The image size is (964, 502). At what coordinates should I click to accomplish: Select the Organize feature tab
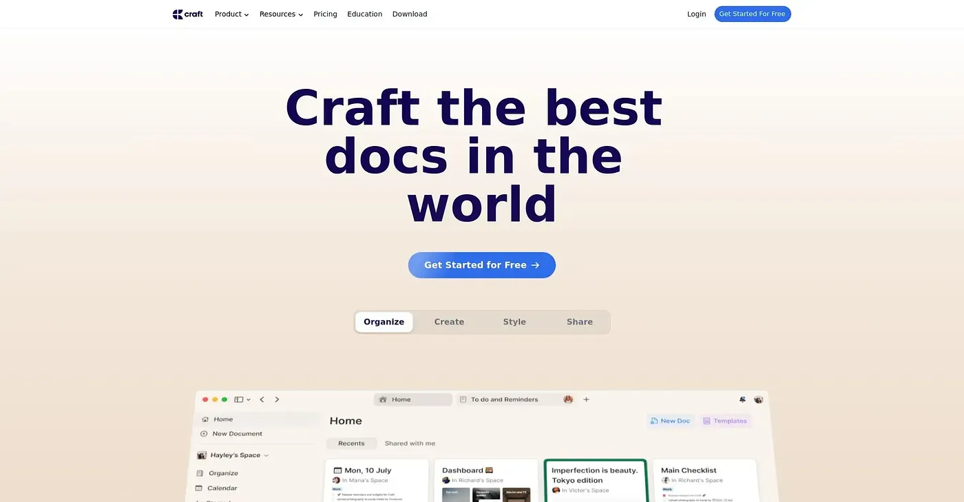coord(384,322)
